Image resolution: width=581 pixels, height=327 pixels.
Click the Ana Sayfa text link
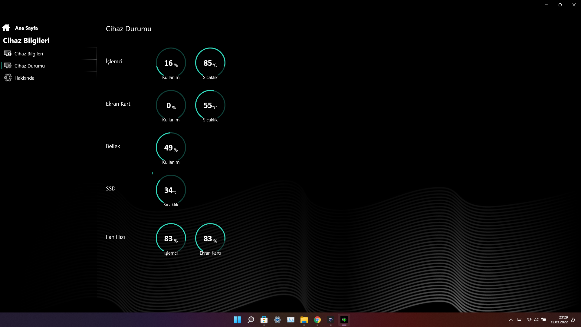pos(26,28)
